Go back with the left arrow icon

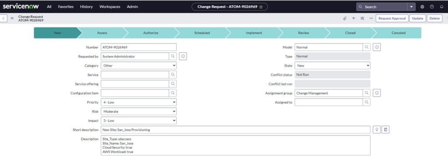3,18
